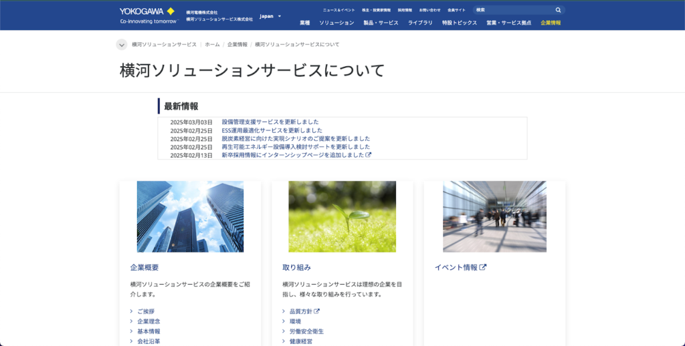Expand the breadcrumb circular chevron button
685x346 pixels.
click(121, 45)
